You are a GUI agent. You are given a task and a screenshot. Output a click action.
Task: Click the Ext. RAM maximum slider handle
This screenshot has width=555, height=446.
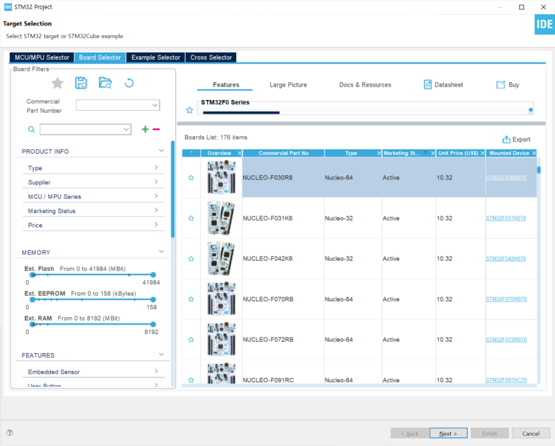point(153,325)
